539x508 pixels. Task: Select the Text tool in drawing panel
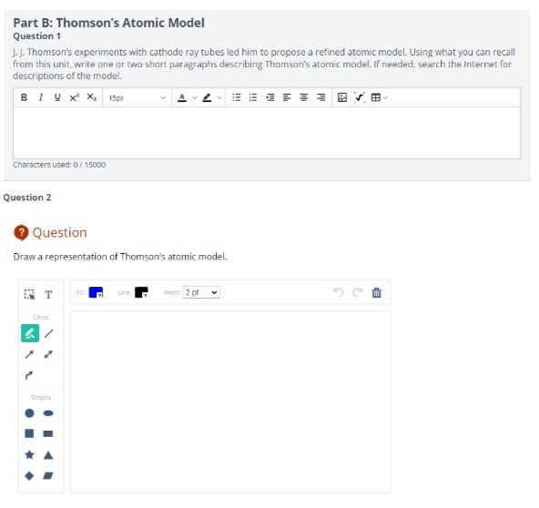click(48, 295)
